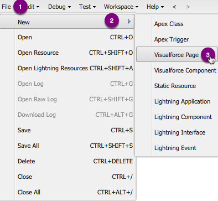Choose Open Resource menu entry

pyautogui.click(x=75, y=53)
